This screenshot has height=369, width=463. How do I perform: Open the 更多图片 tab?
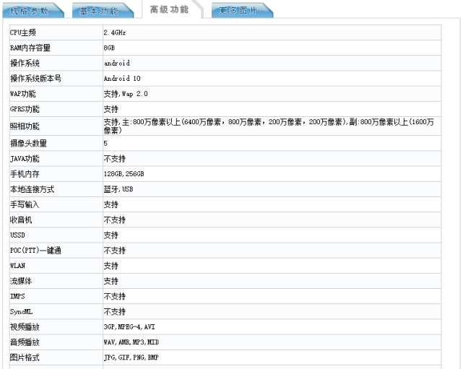241,11
